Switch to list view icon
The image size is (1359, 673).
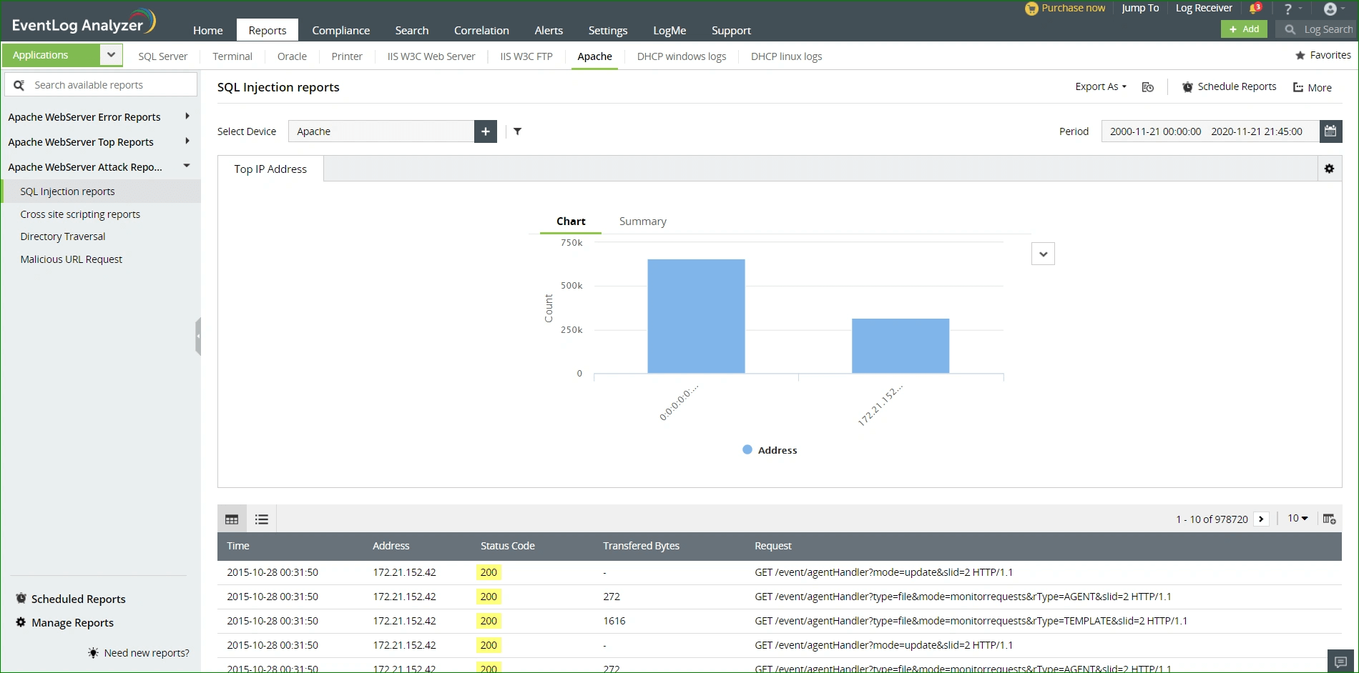click(x=262, y=519)
